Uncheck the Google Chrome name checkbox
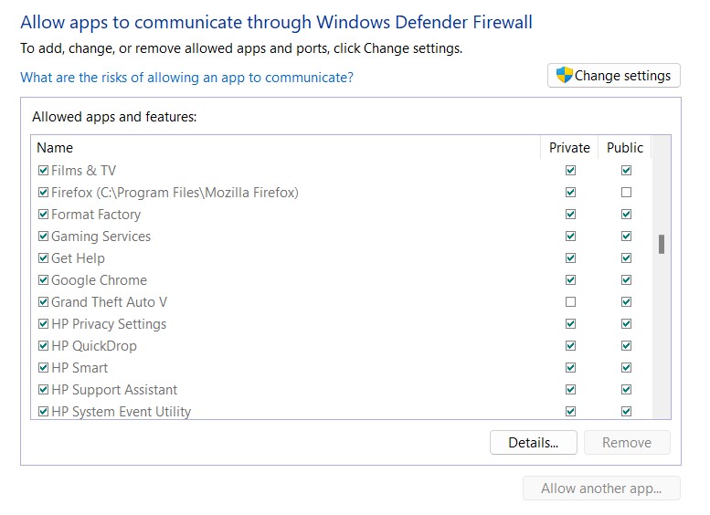The image size is (710, 515). click(43, 280)
